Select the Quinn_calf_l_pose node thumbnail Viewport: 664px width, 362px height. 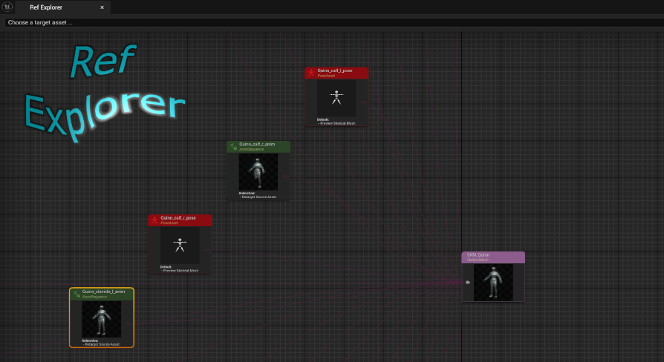(x=336, y=97)
